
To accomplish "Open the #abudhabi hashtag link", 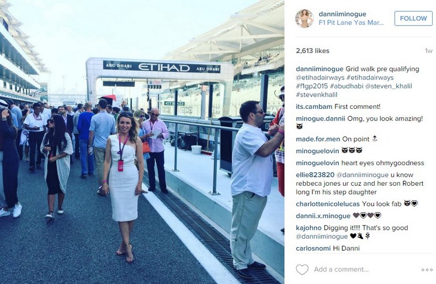I will click(x=347, y=86).
